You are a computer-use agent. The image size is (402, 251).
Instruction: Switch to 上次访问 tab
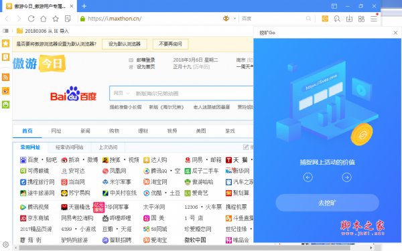click(108, 147)
